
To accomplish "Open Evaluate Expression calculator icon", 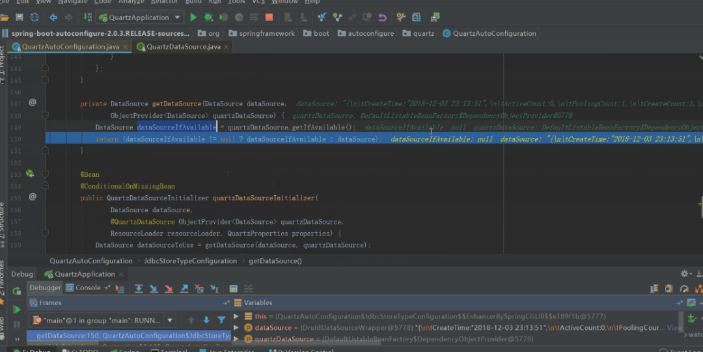I will pos(233,289).
